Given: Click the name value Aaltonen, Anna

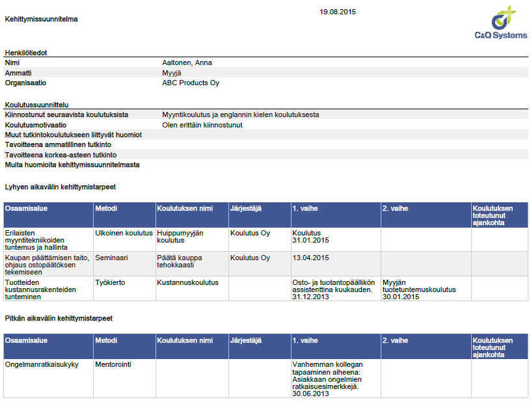Looking at the screenshot, I should 187,62.
